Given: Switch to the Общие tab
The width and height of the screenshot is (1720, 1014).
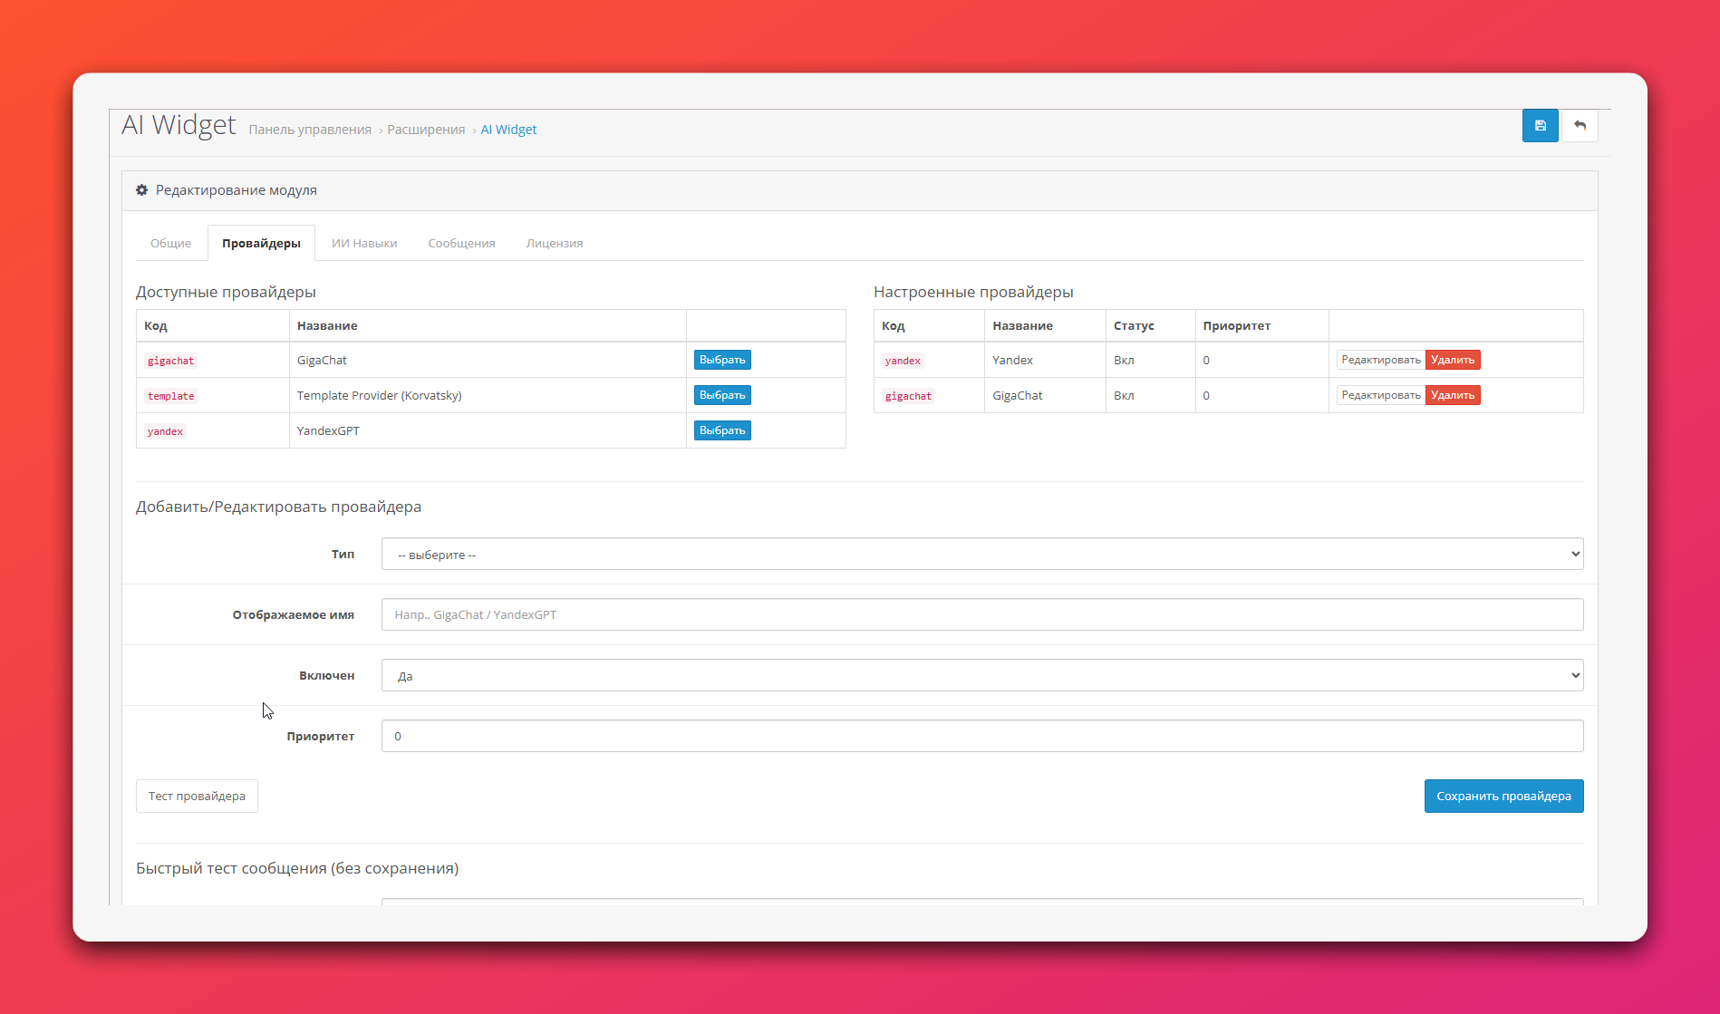Looking at the screenshot, I should [170, 244].
